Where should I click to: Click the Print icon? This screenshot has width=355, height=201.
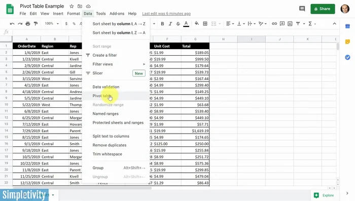pos(27,23)
